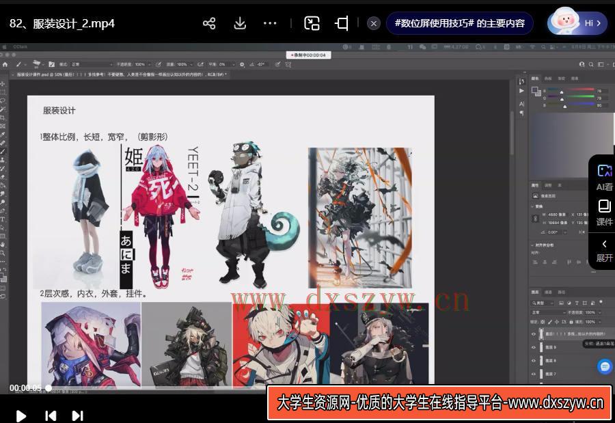
Task: Open the paragraph panel icon
Action: tap(521, 113)
